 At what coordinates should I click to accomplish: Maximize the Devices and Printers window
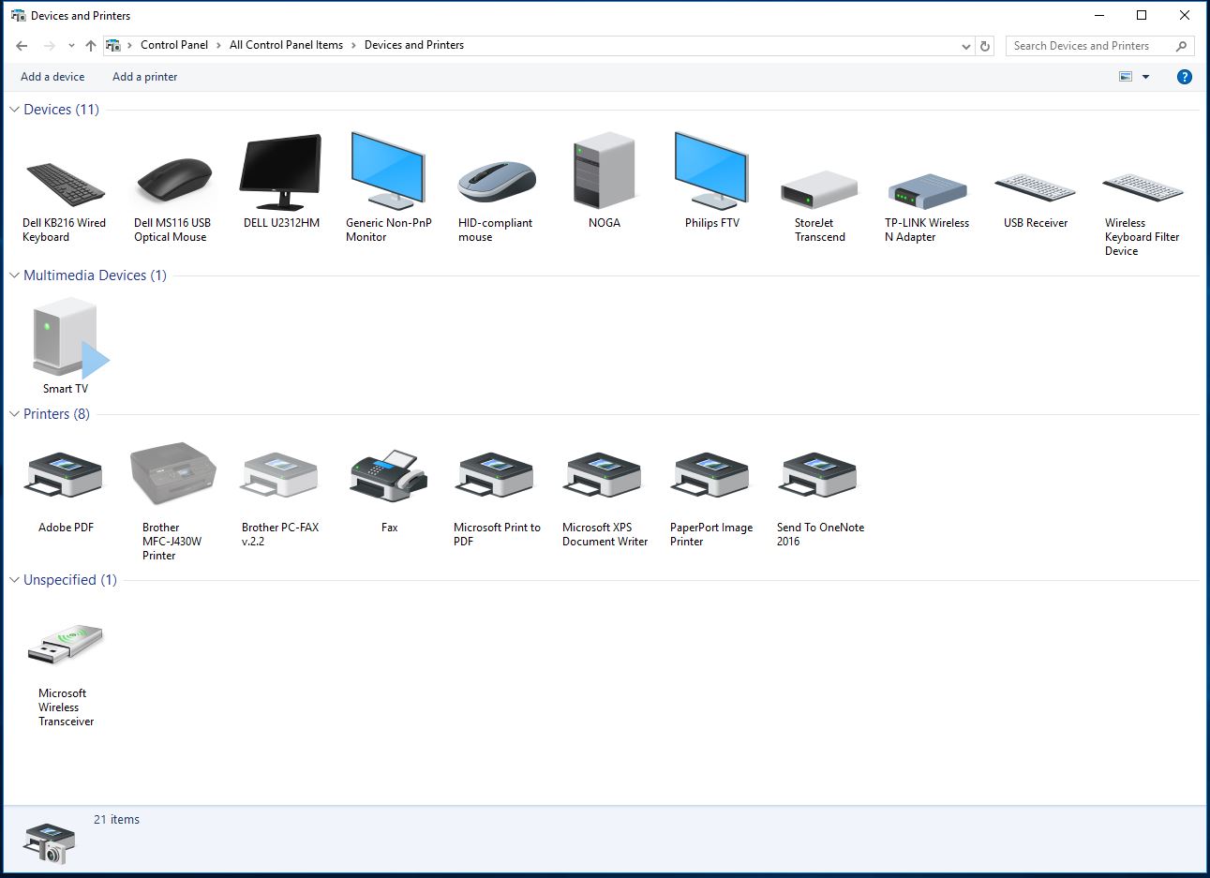point(1142,15)
